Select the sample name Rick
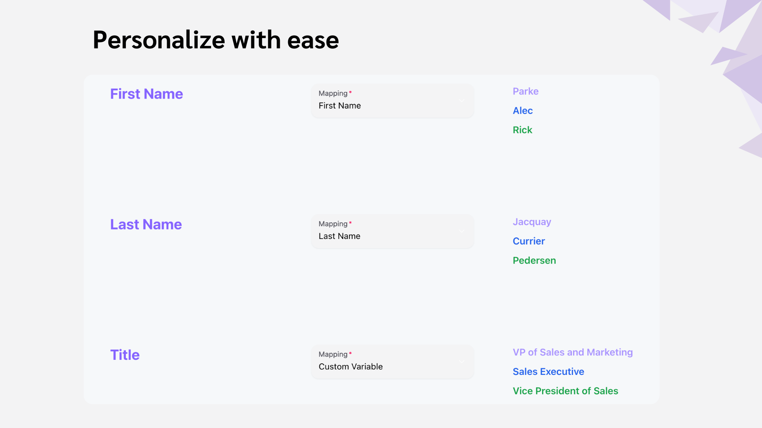The width and height of the screenshot is (762, 428). tap(522, 130)
